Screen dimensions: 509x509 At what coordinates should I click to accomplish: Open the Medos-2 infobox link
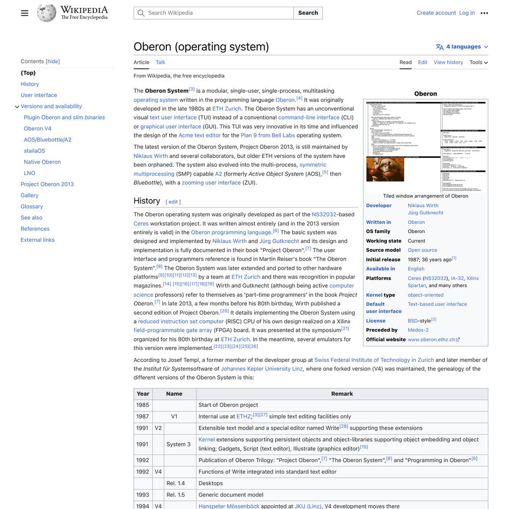tap(418, 330)
